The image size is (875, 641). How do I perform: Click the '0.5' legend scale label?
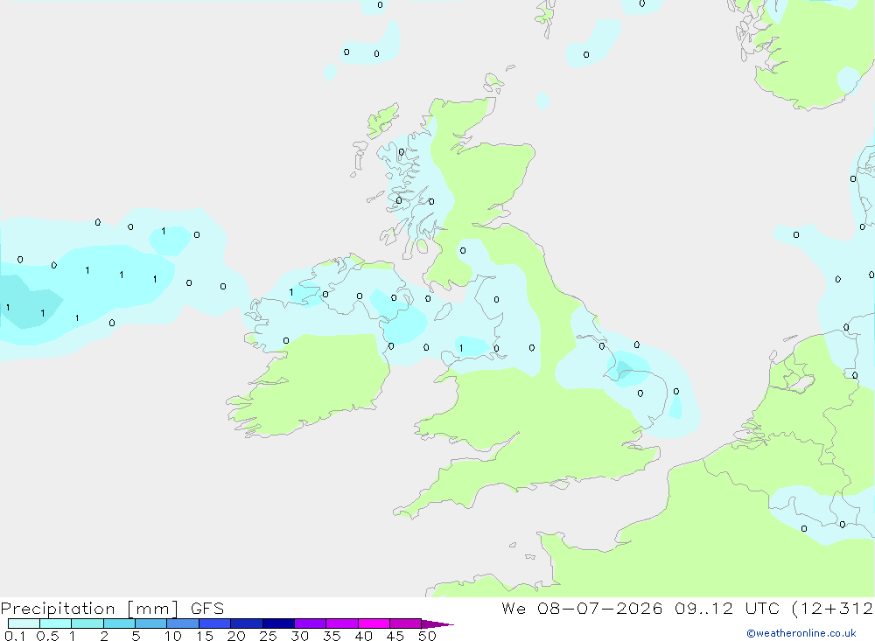pos(47,636)
